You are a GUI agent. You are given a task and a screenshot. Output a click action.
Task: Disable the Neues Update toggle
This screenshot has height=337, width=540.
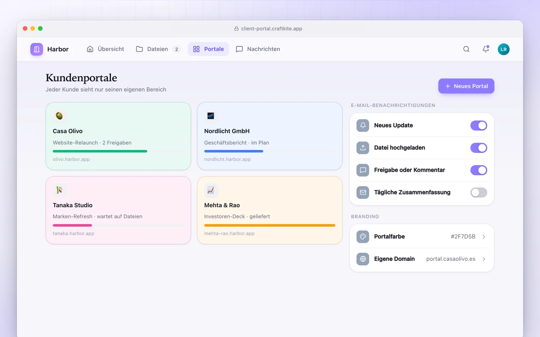tap(479, 126)
